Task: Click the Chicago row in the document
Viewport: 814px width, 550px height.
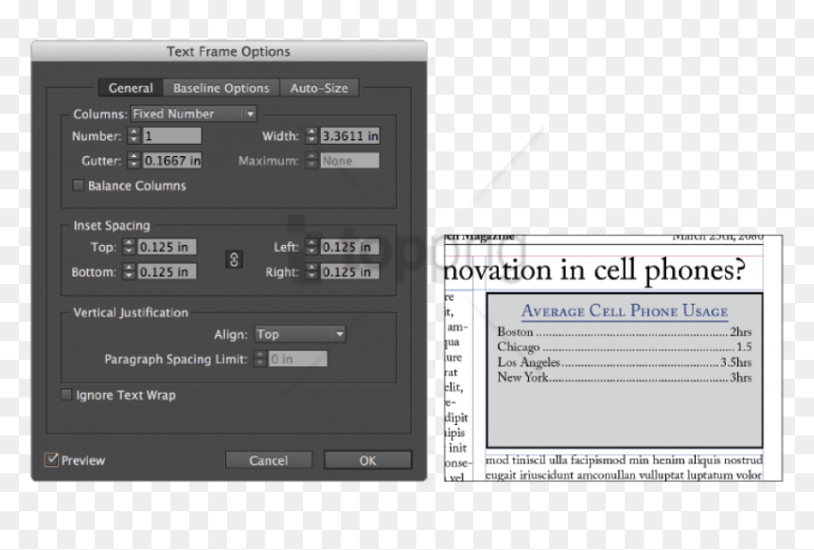Action: [x=625, y=346]
